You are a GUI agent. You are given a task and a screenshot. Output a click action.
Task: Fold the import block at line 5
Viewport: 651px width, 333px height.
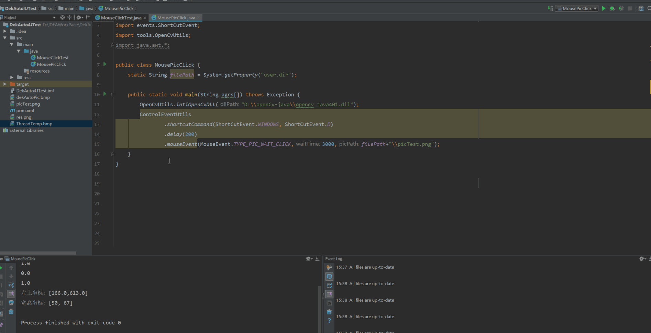113,45
